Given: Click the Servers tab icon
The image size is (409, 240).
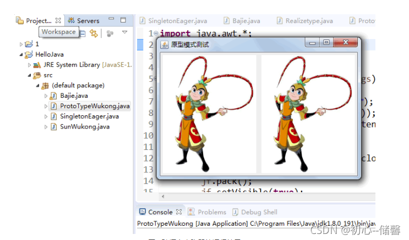Looking at the screenshot, I should pos(71,20).
